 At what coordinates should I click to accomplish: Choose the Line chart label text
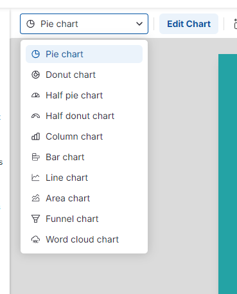(x=67, y=178)
